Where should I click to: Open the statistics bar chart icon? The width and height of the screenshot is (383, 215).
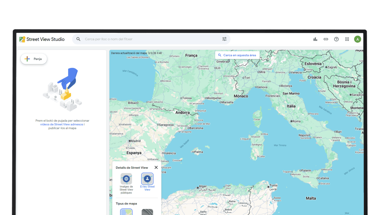coord(315,39)
